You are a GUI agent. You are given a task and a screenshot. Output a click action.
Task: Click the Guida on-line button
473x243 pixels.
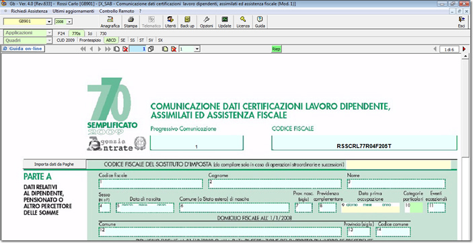click(x=23, y=48)
